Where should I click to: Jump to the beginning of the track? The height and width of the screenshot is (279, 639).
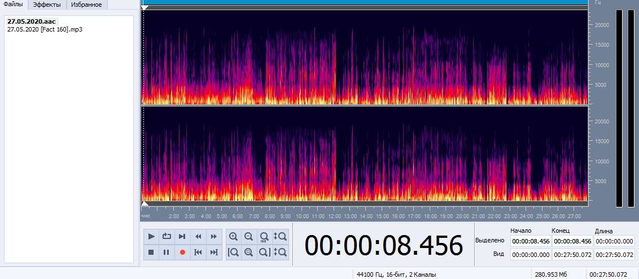(198, 252)
